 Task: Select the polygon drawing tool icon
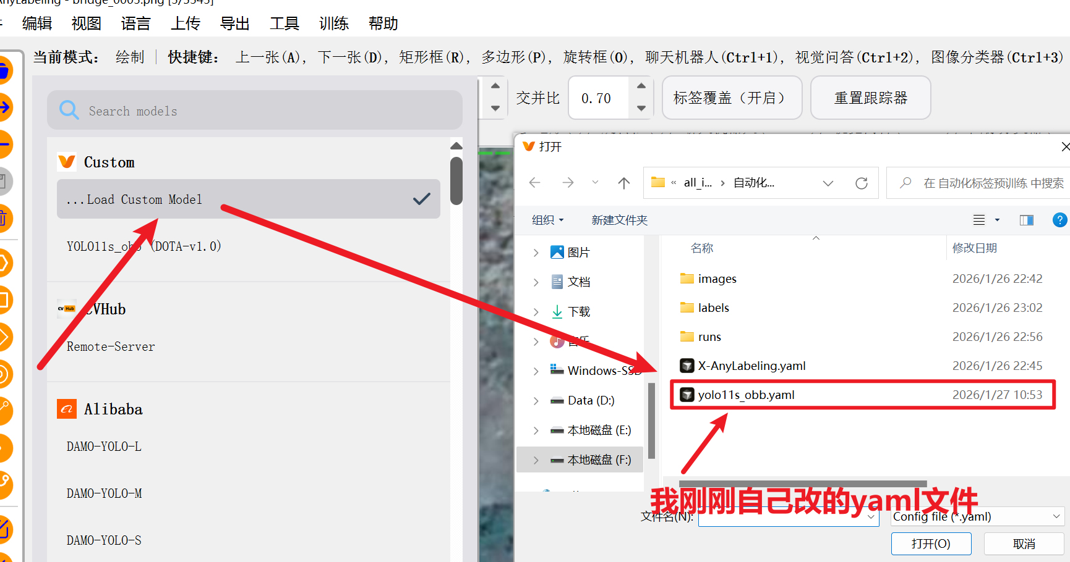click(x=4, y=263)
